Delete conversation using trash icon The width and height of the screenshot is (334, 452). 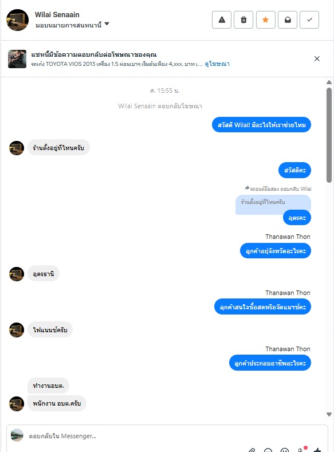click(243, 20)
